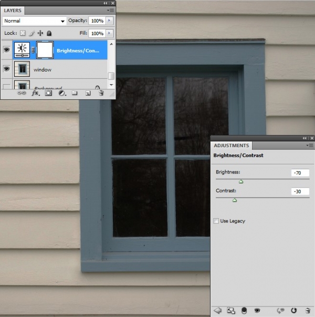Select the ADJUSTMENTS tab
315x317 pixels.
pos(232,146)
